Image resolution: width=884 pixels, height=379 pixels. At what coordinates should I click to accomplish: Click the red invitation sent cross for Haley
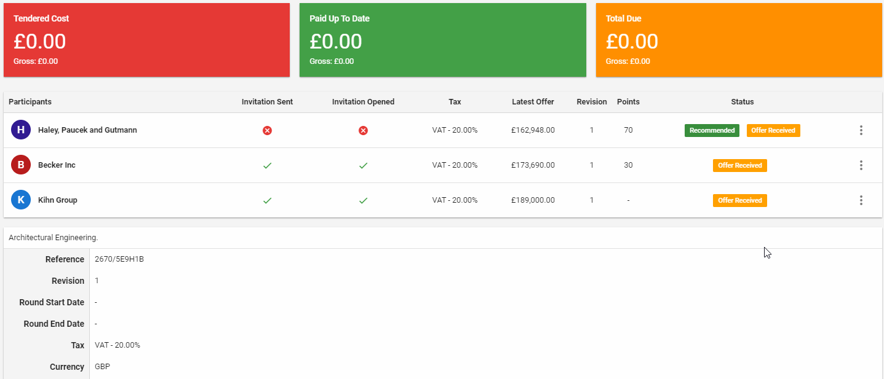pos(267,130)
